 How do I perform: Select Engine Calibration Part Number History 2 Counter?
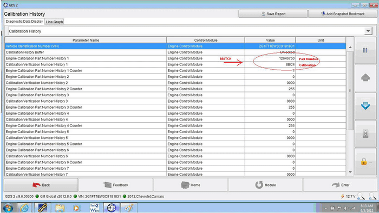click(x=175, y=89)
